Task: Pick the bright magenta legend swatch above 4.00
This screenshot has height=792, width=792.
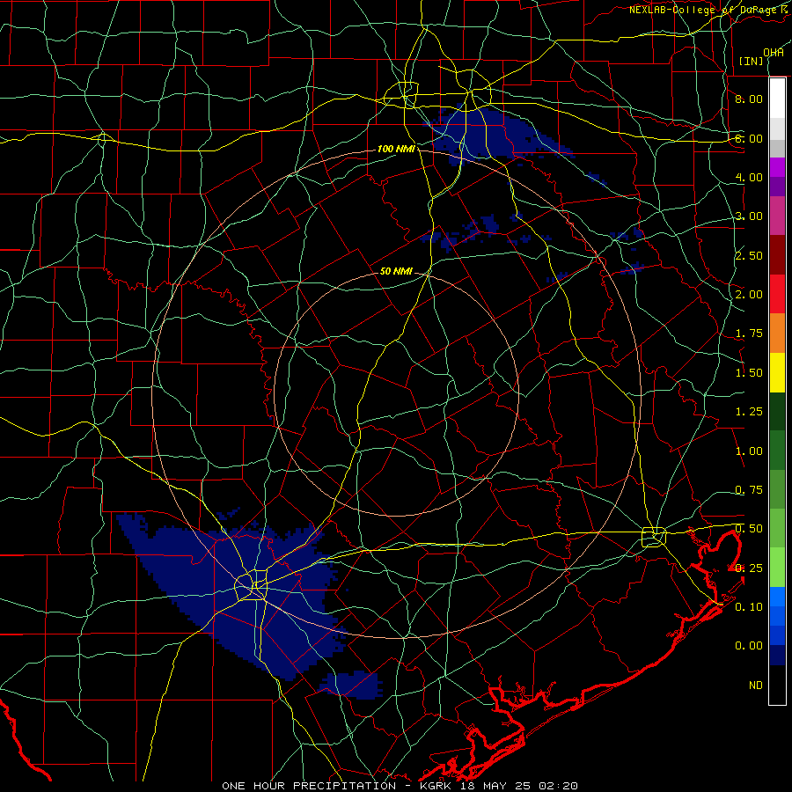Action: point(777,167)
